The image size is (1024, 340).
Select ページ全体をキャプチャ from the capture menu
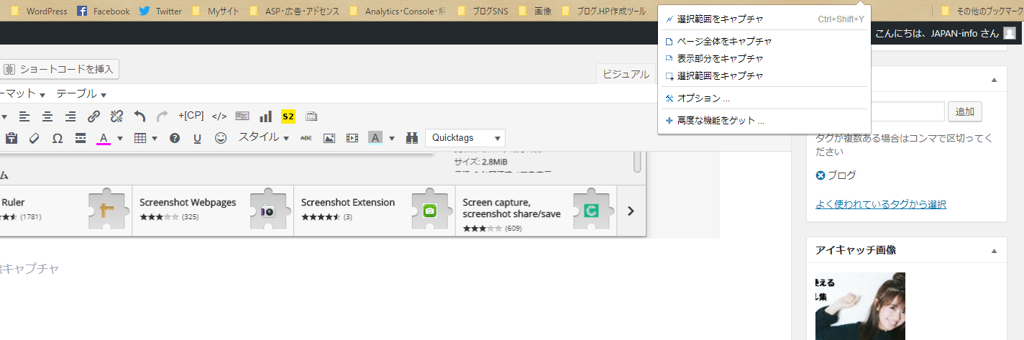[724, 42]
